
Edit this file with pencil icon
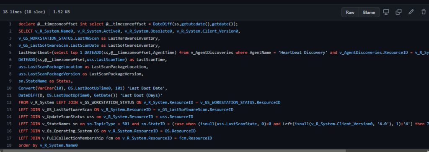pyautogui.click(x=411, y=12)
